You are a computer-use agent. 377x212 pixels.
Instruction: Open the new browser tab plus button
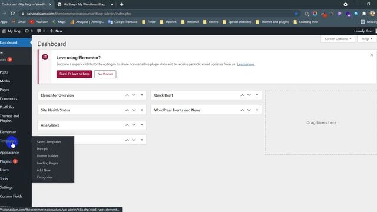pyautogui.click(x=122, y=4)
